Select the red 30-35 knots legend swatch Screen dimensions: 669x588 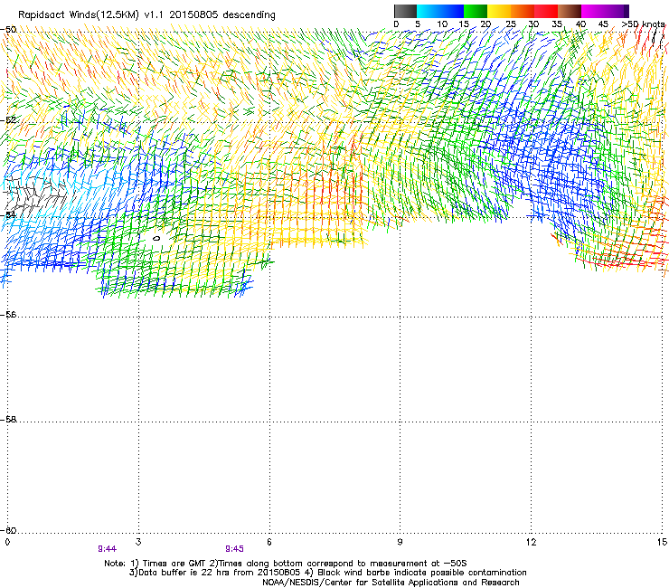coord(546,11)
